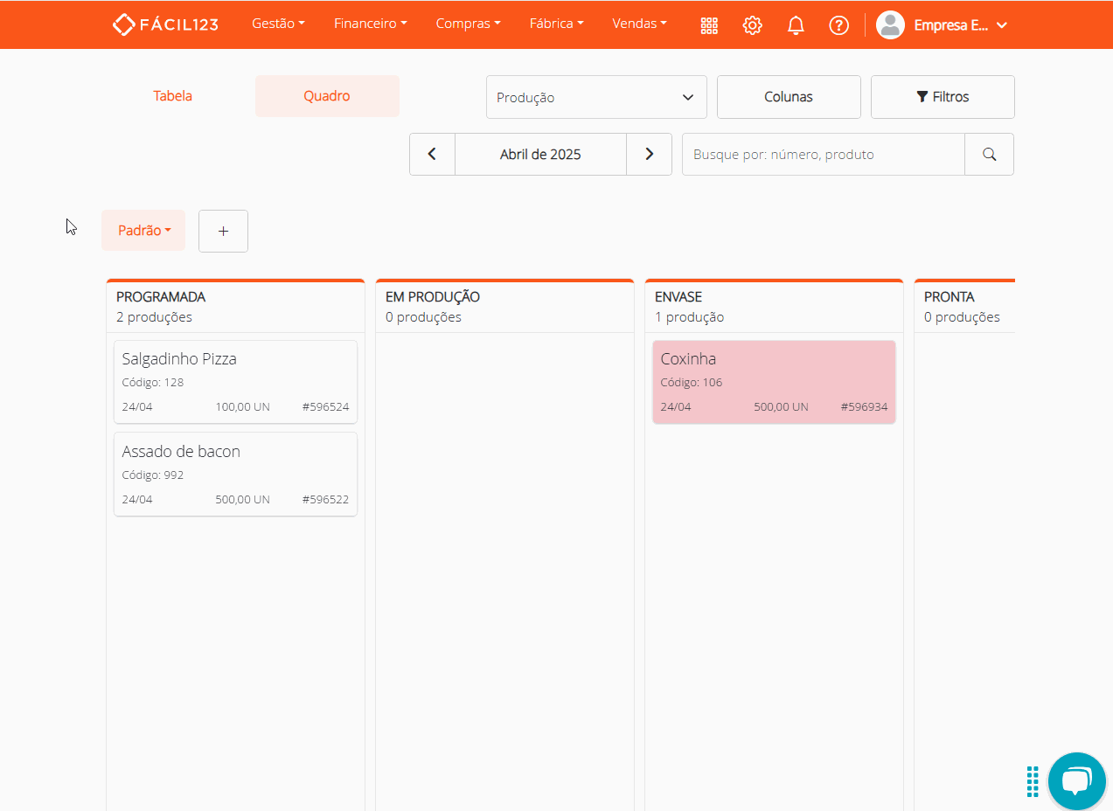The height and width of the screenshot is (811, 1113).
Task: Open the apps grid icon
Action: coord(709,25)
